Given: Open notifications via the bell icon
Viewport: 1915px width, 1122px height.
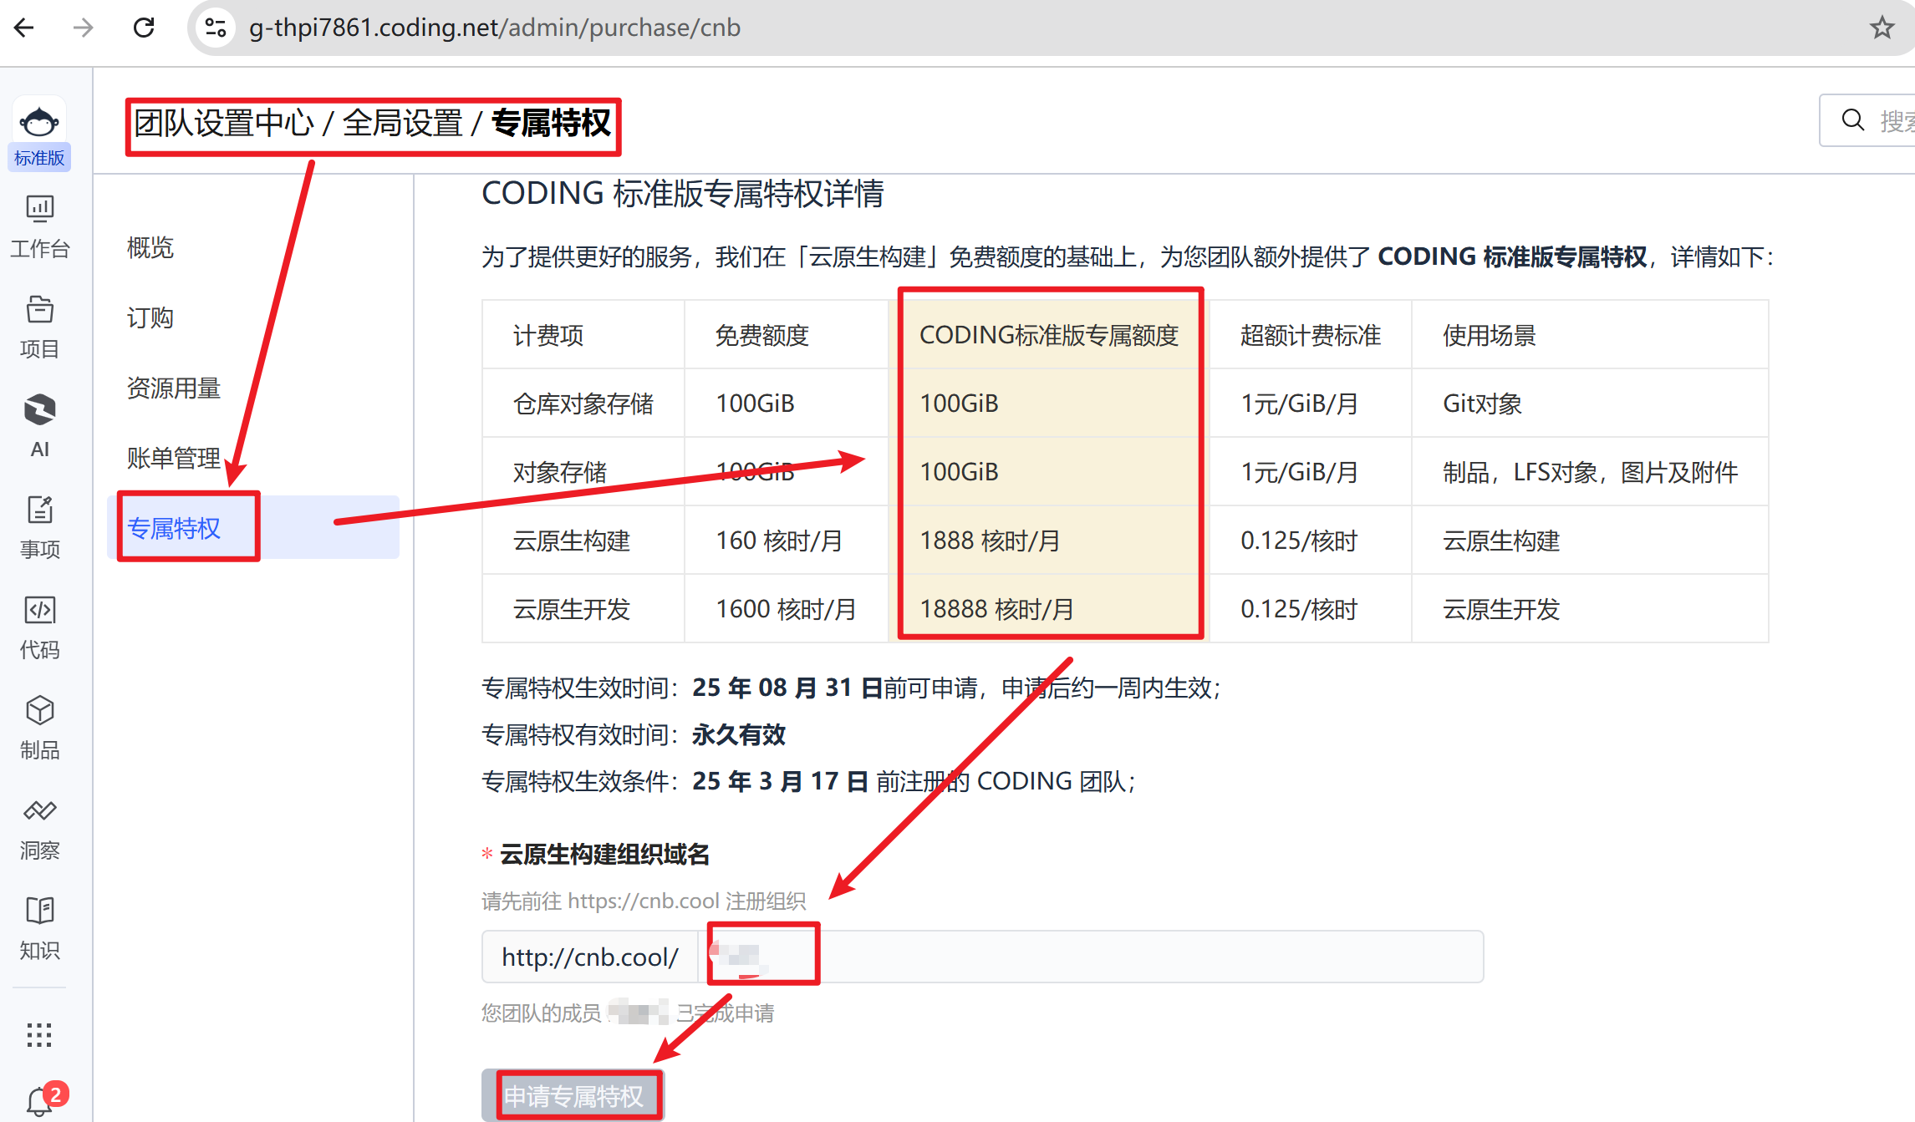Looking at the screenshot, I should coord(39,1099).
